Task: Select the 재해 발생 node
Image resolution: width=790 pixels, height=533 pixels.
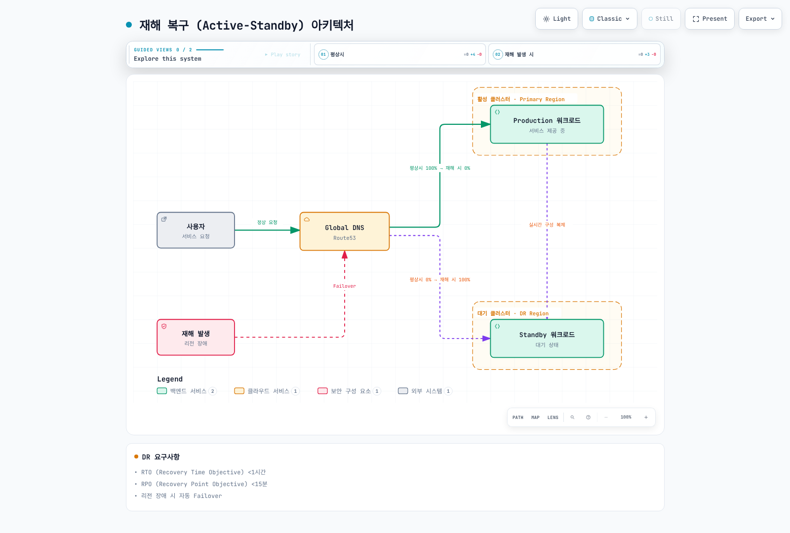Action: [x=196, y=338]
